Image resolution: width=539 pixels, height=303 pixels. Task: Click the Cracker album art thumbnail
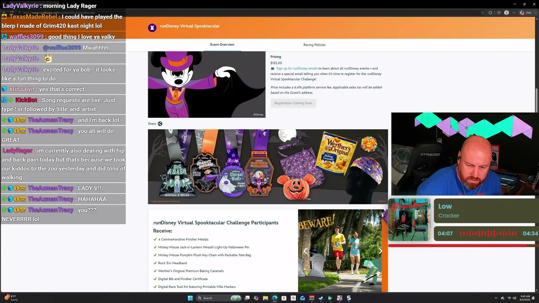click(409, 220)
